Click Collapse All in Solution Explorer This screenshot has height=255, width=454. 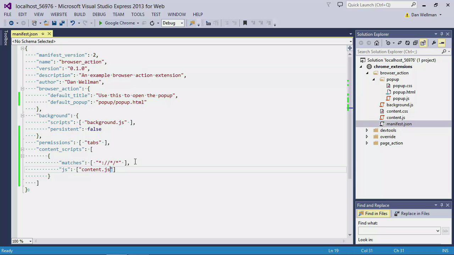click(x=415, y=43)
